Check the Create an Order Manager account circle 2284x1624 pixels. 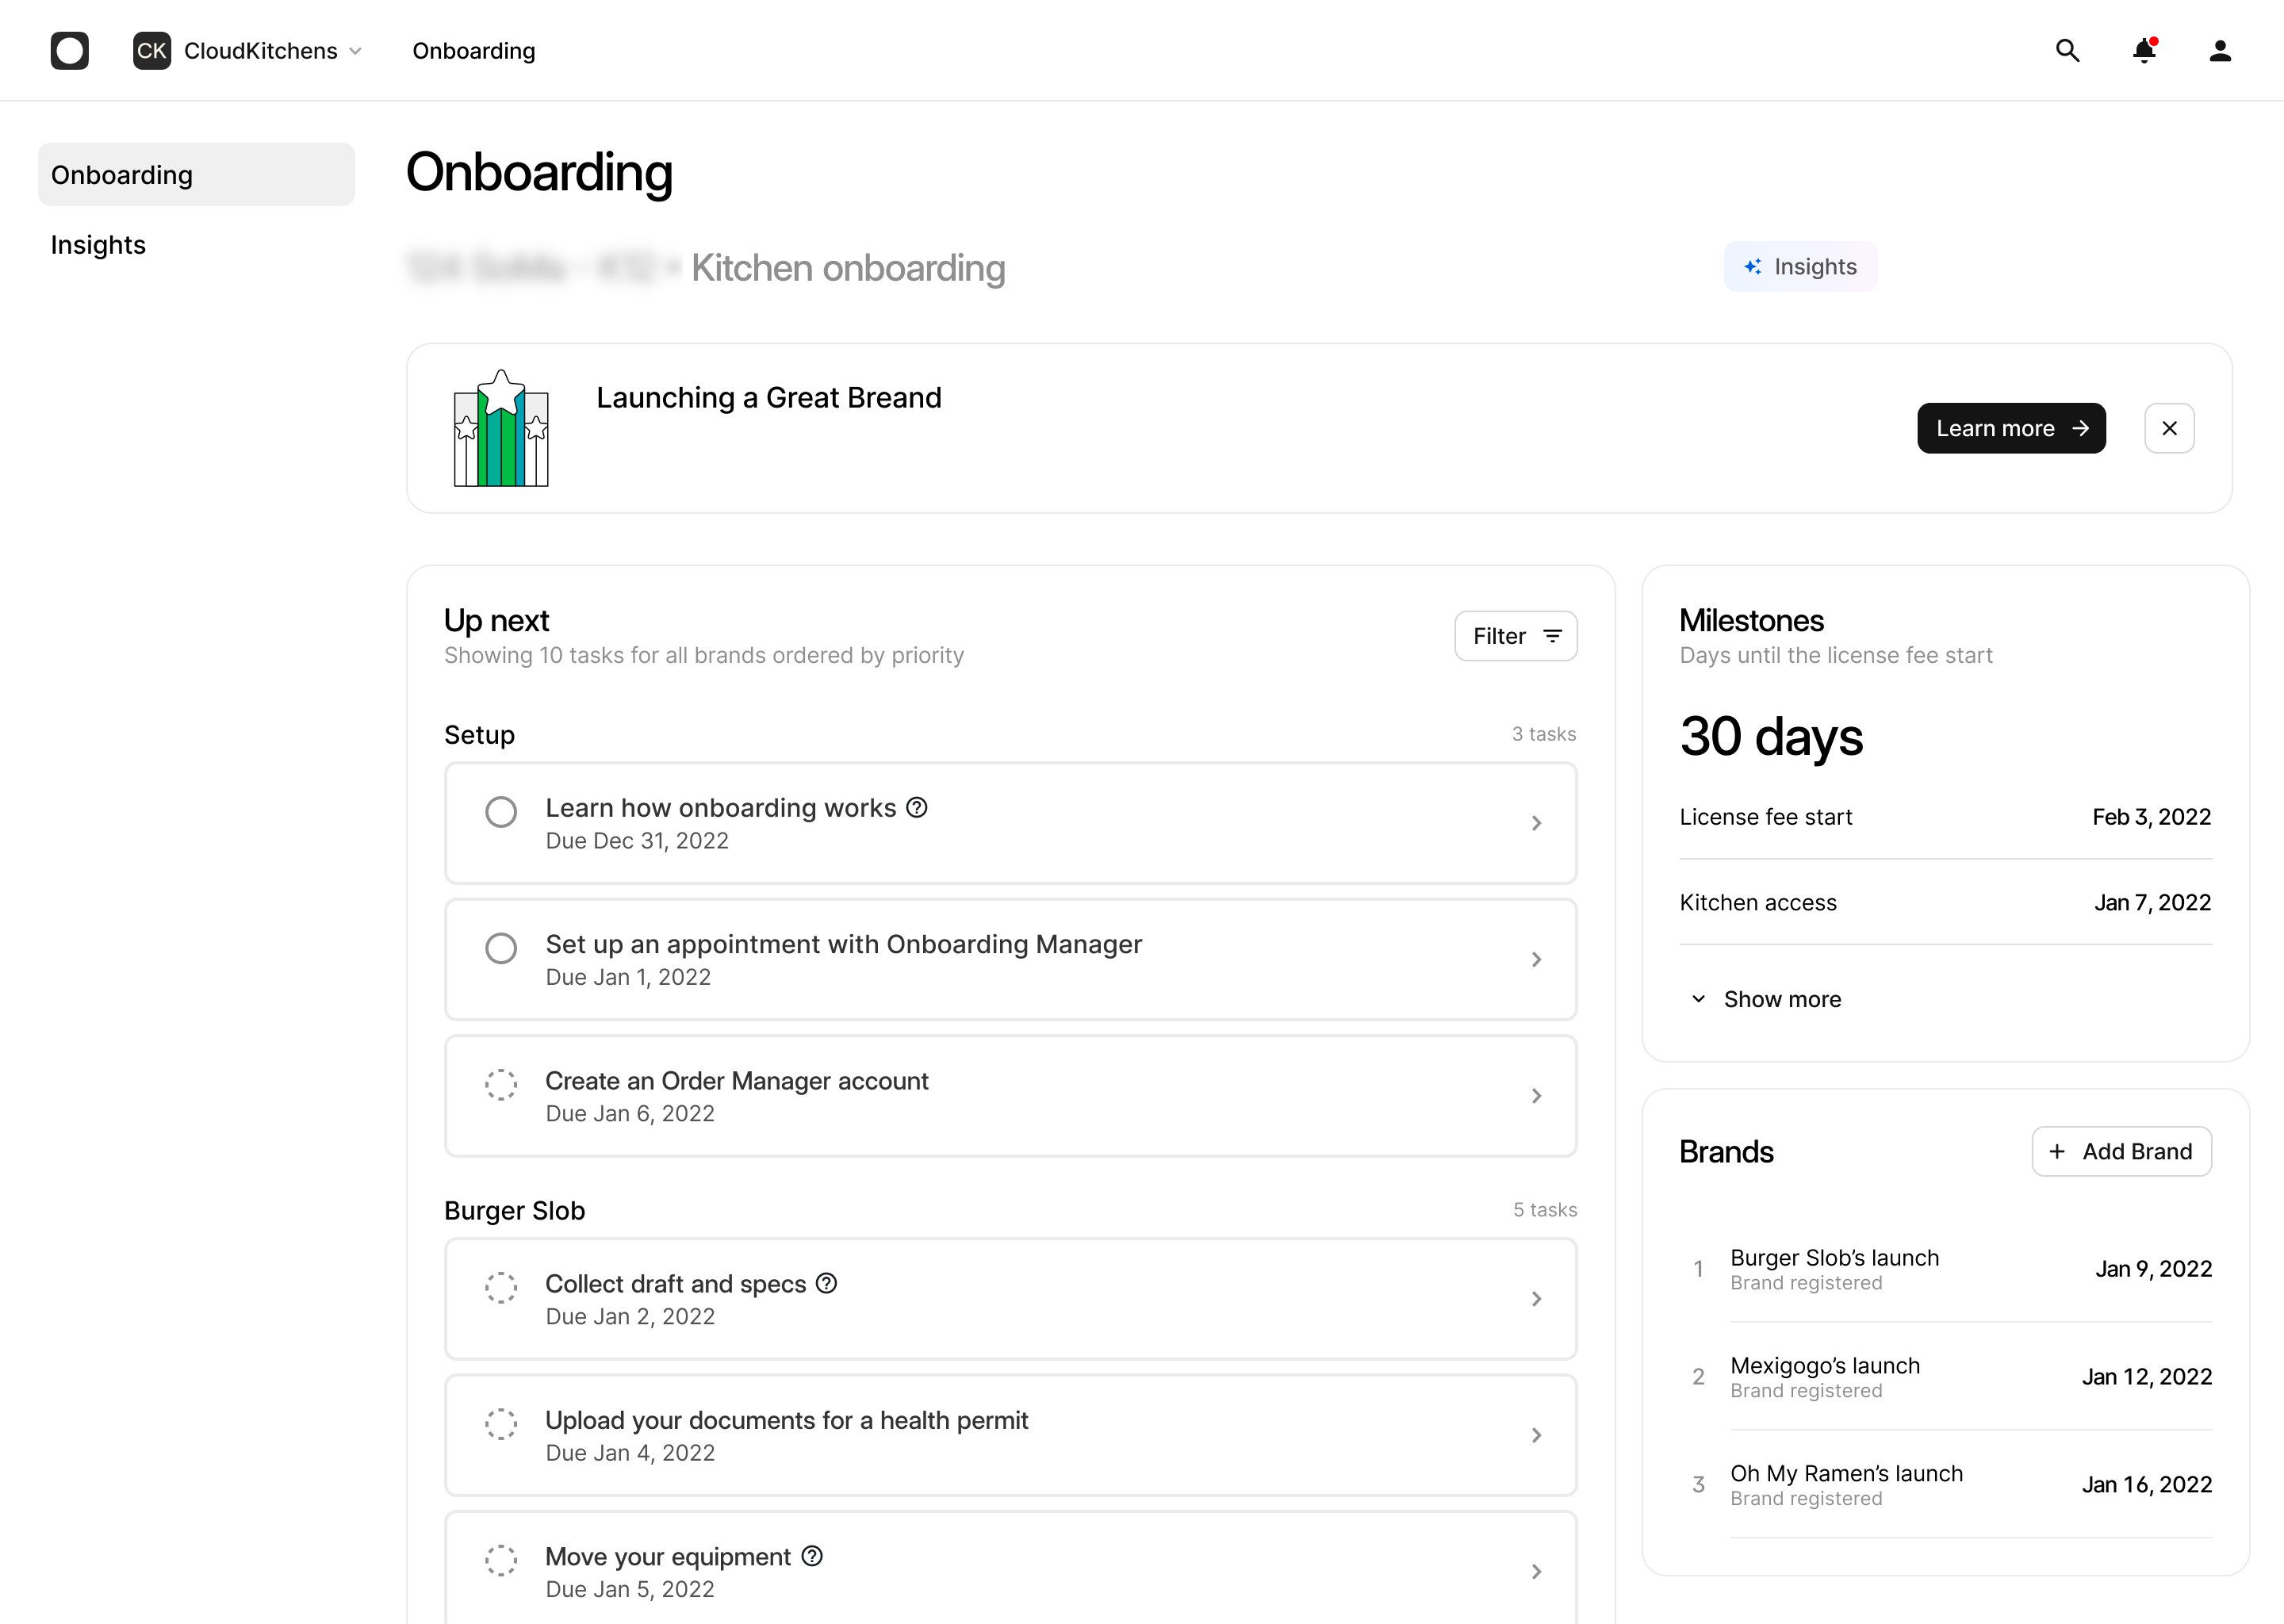coord(501,1085)
